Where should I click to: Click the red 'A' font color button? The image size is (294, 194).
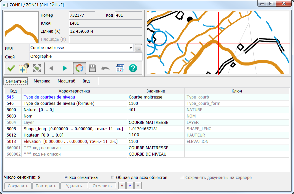[122, 186]
